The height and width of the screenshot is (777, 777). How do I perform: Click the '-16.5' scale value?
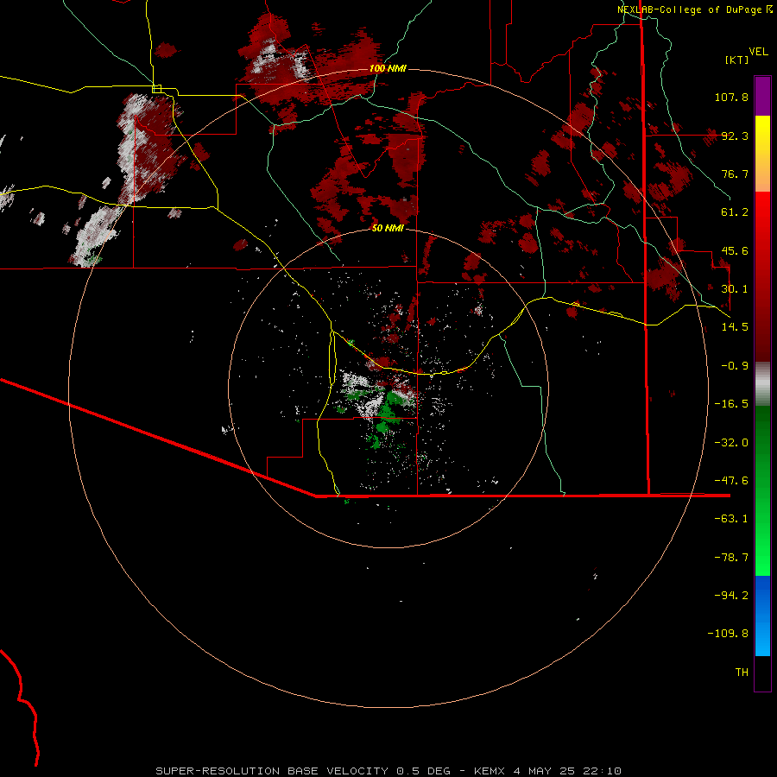click(731, 404)
